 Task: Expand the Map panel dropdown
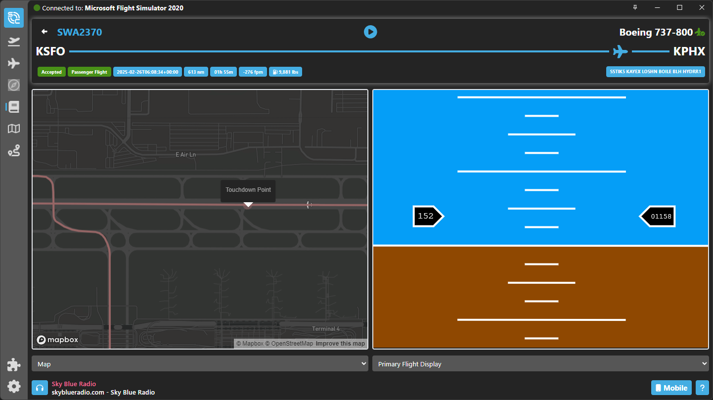coord(200,364)
